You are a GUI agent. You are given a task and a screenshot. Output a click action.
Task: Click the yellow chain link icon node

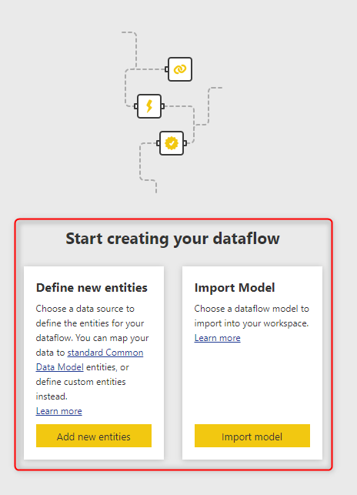[179, 69]
